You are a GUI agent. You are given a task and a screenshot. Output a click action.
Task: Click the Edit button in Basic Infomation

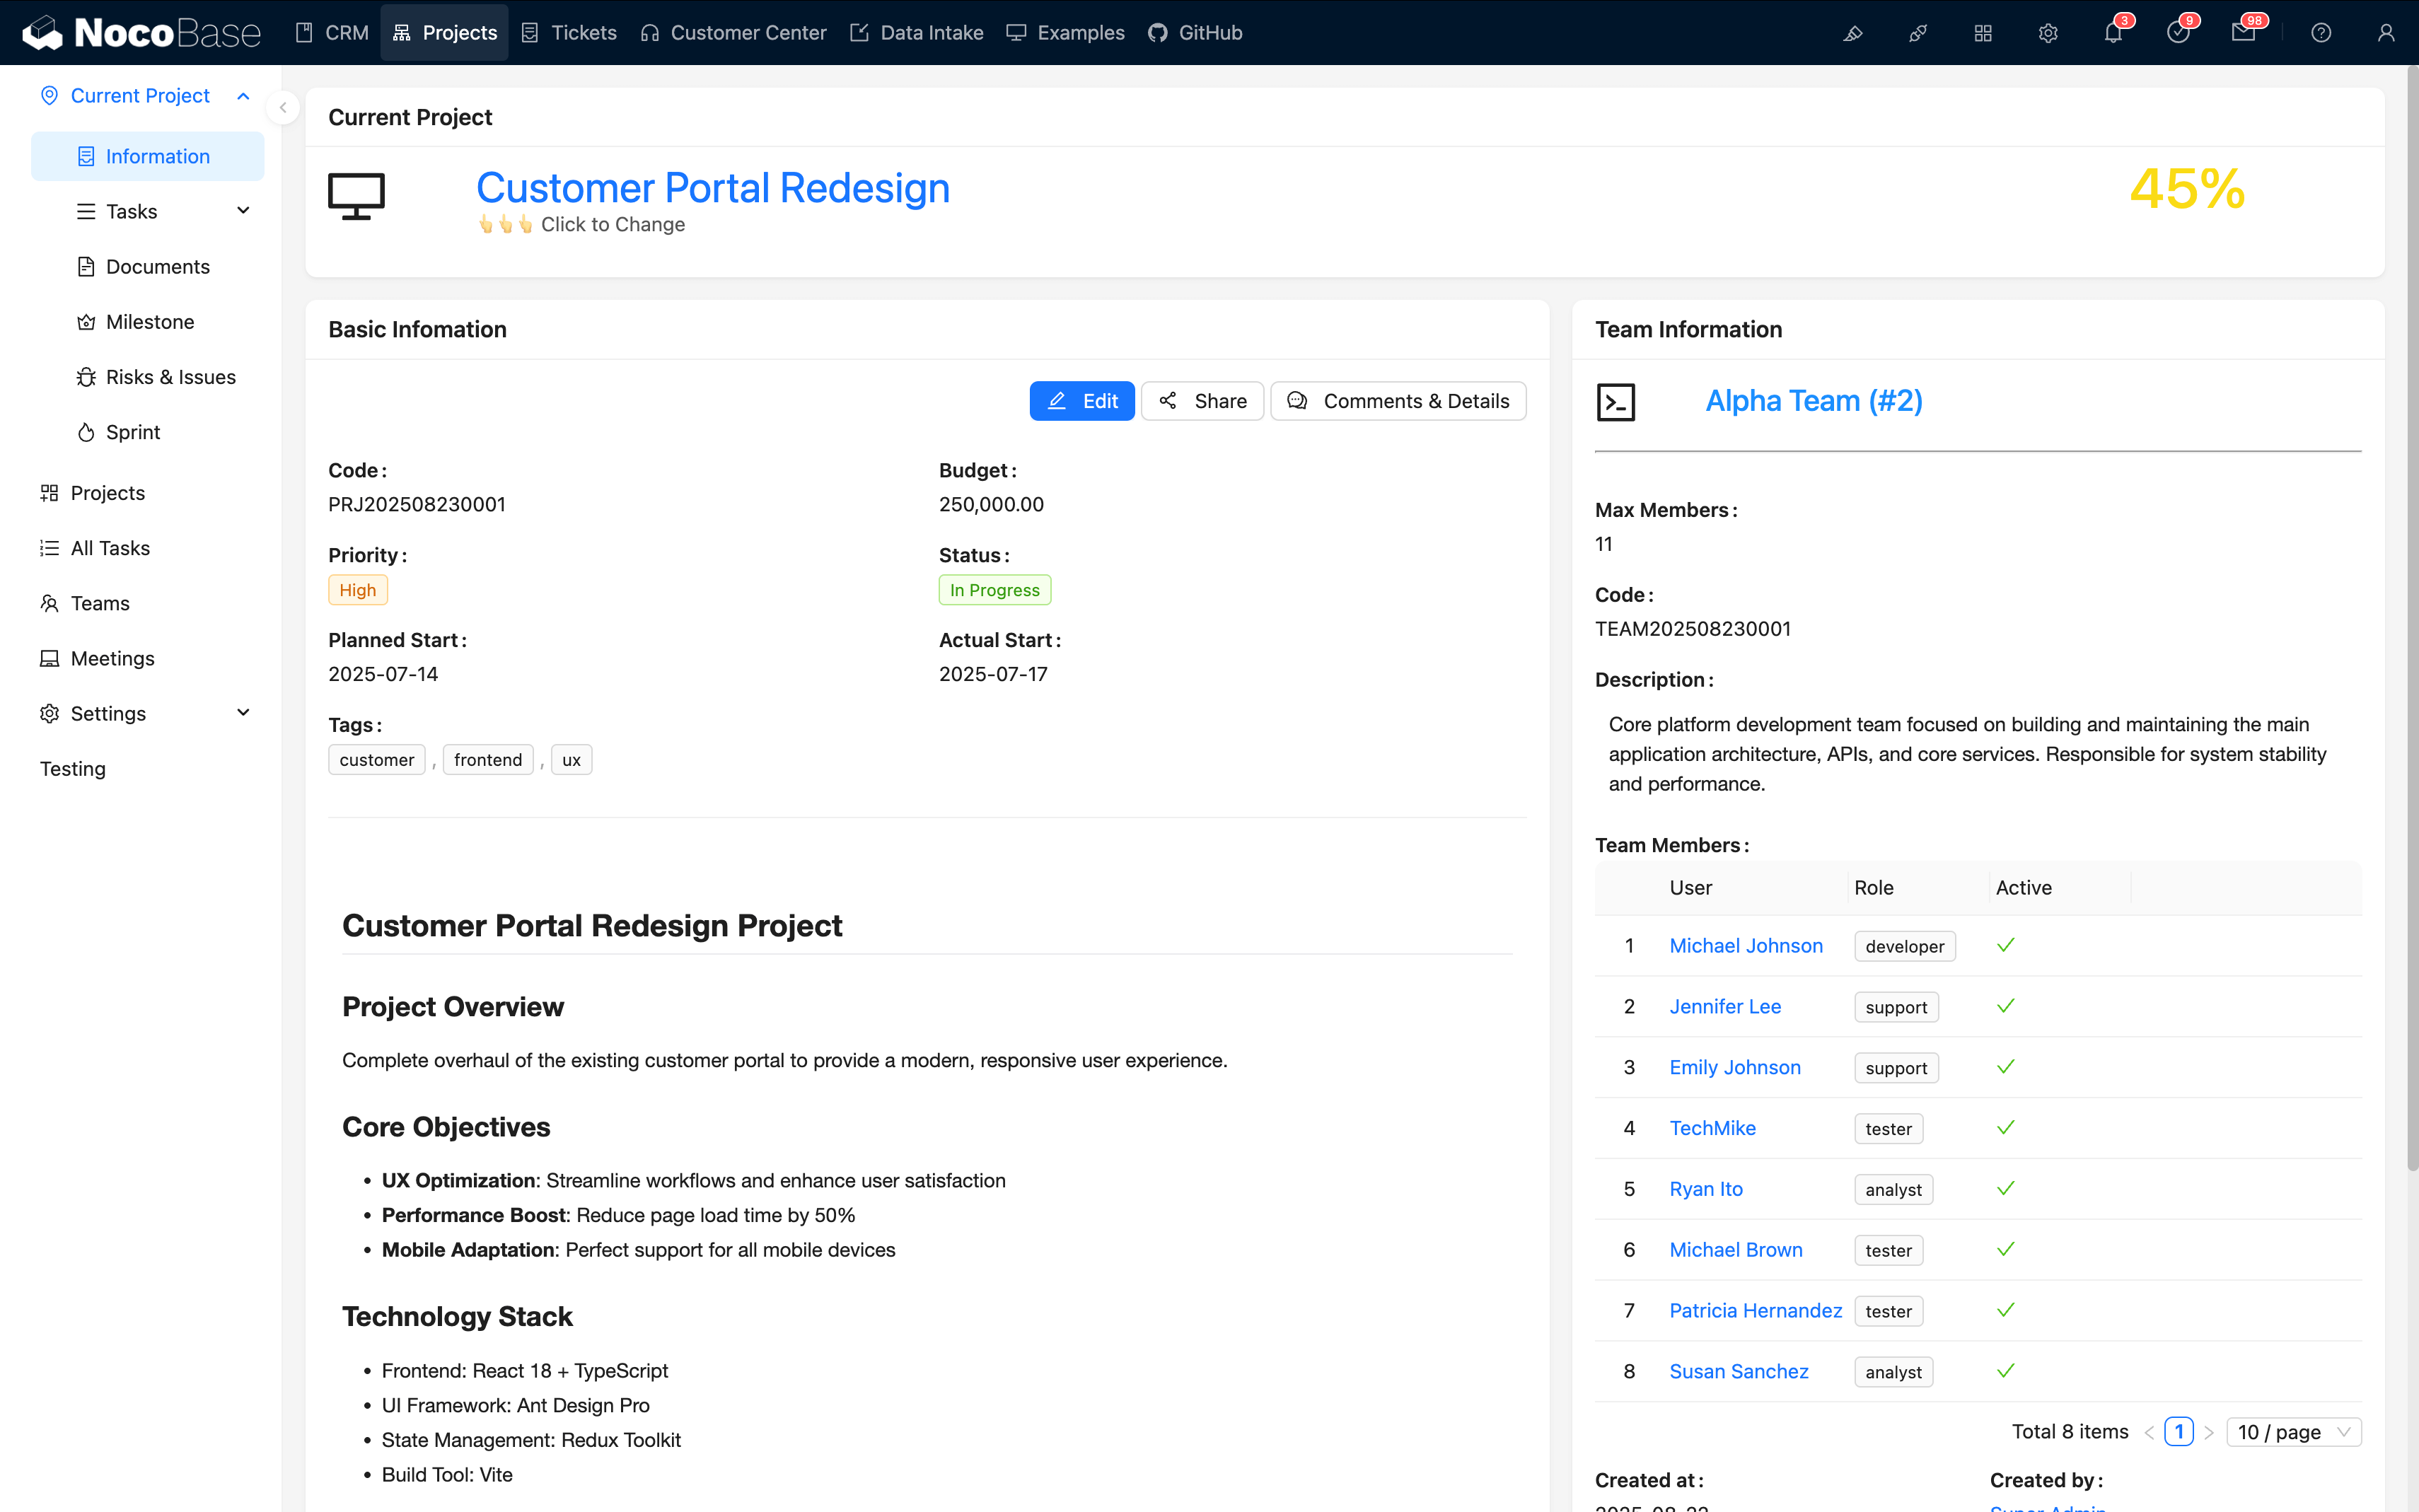[1082, 400]
